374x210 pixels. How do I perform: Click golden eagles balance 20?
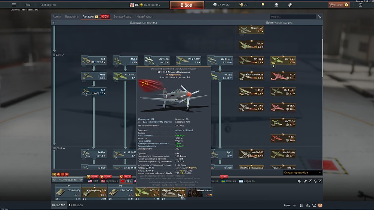point(243,5)
